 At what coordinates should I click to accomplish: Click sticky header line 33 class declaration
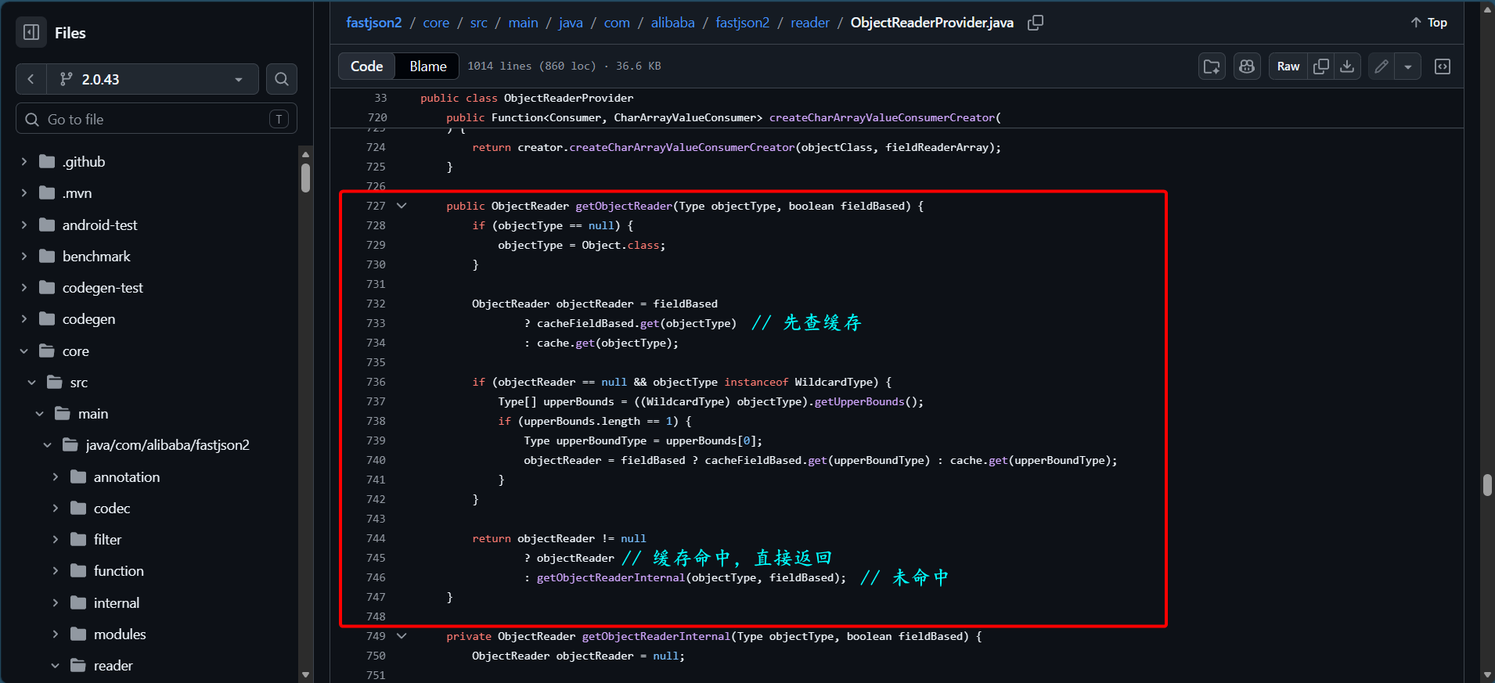527,98
